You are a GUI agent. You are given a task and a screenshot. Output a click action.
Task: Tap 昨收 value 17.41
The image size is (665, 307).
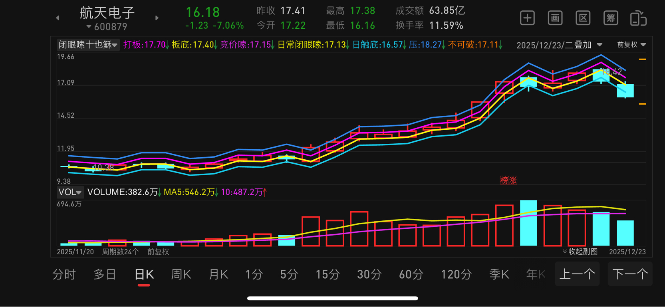pyautogui.click(x=293, y=11)
